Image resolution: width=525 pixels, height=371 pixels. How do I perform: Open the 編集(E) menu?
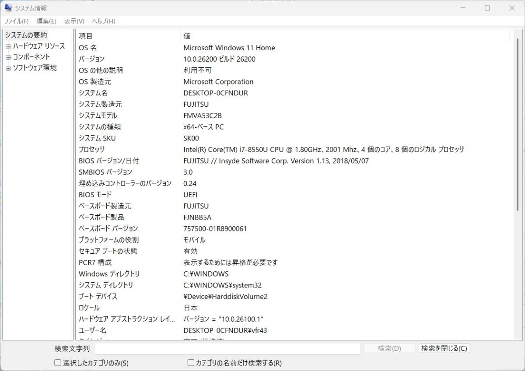46,21
